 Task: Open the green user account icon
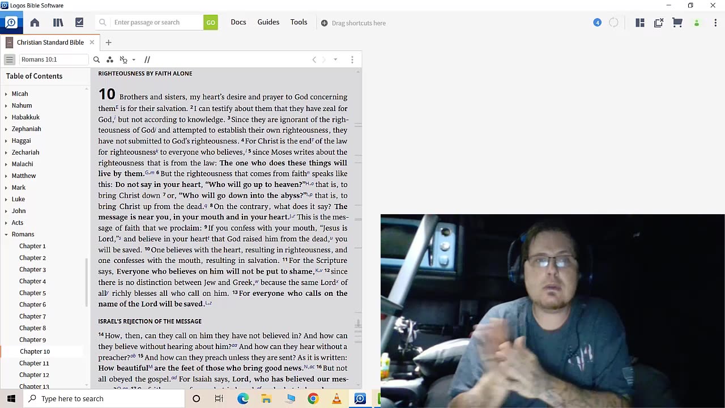coord(697,23)
